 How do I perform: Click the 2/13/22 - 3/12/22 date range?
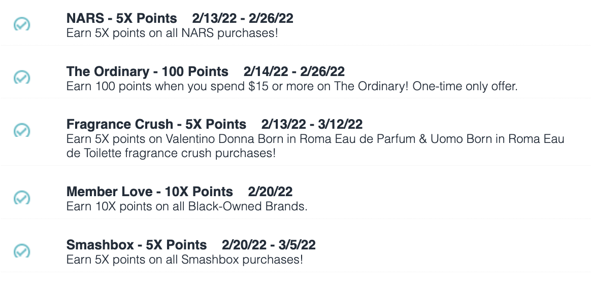[x=312, y=124]
